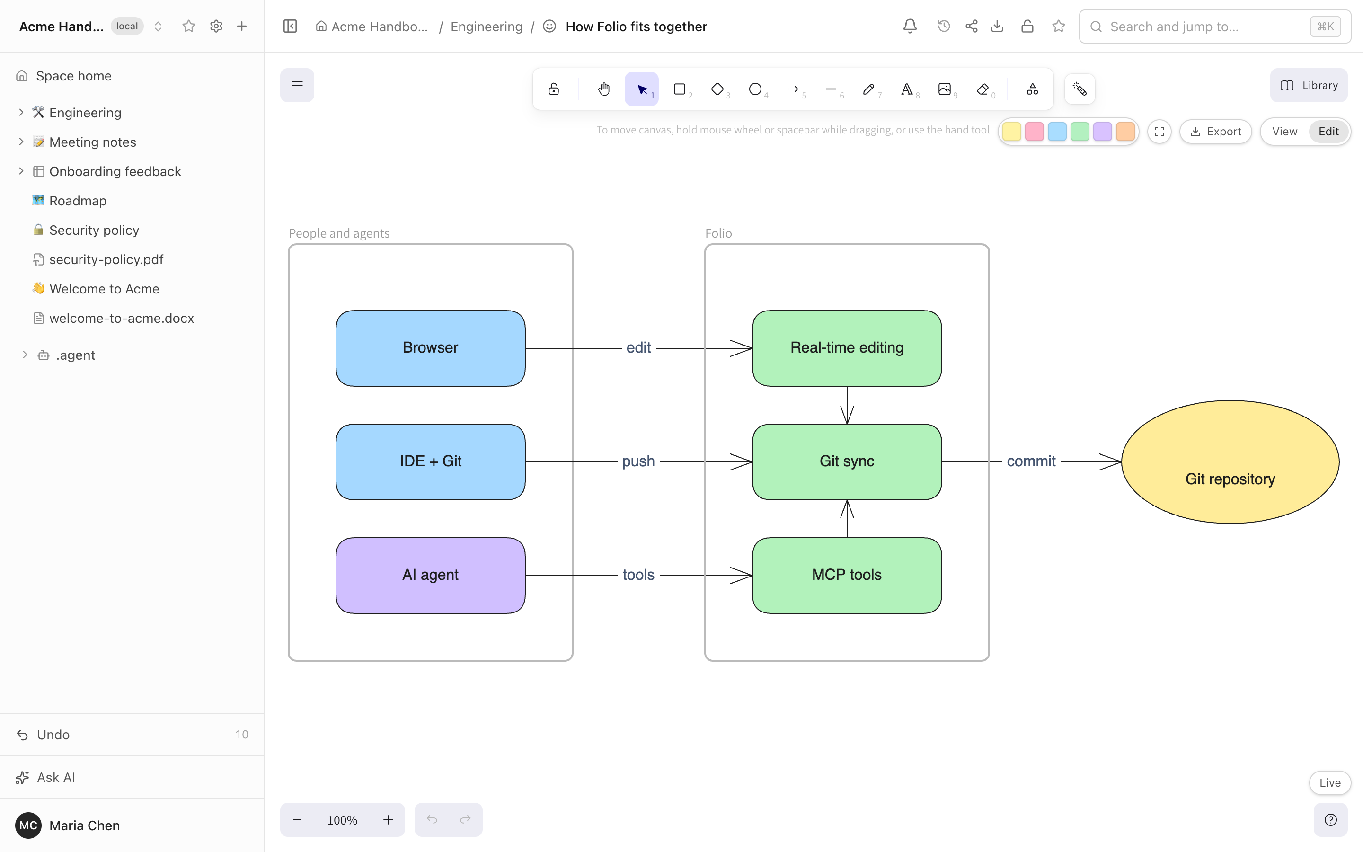The image size is (1363, 852).
Task: Open the More shapes tools
Action: click(1032, 89)
